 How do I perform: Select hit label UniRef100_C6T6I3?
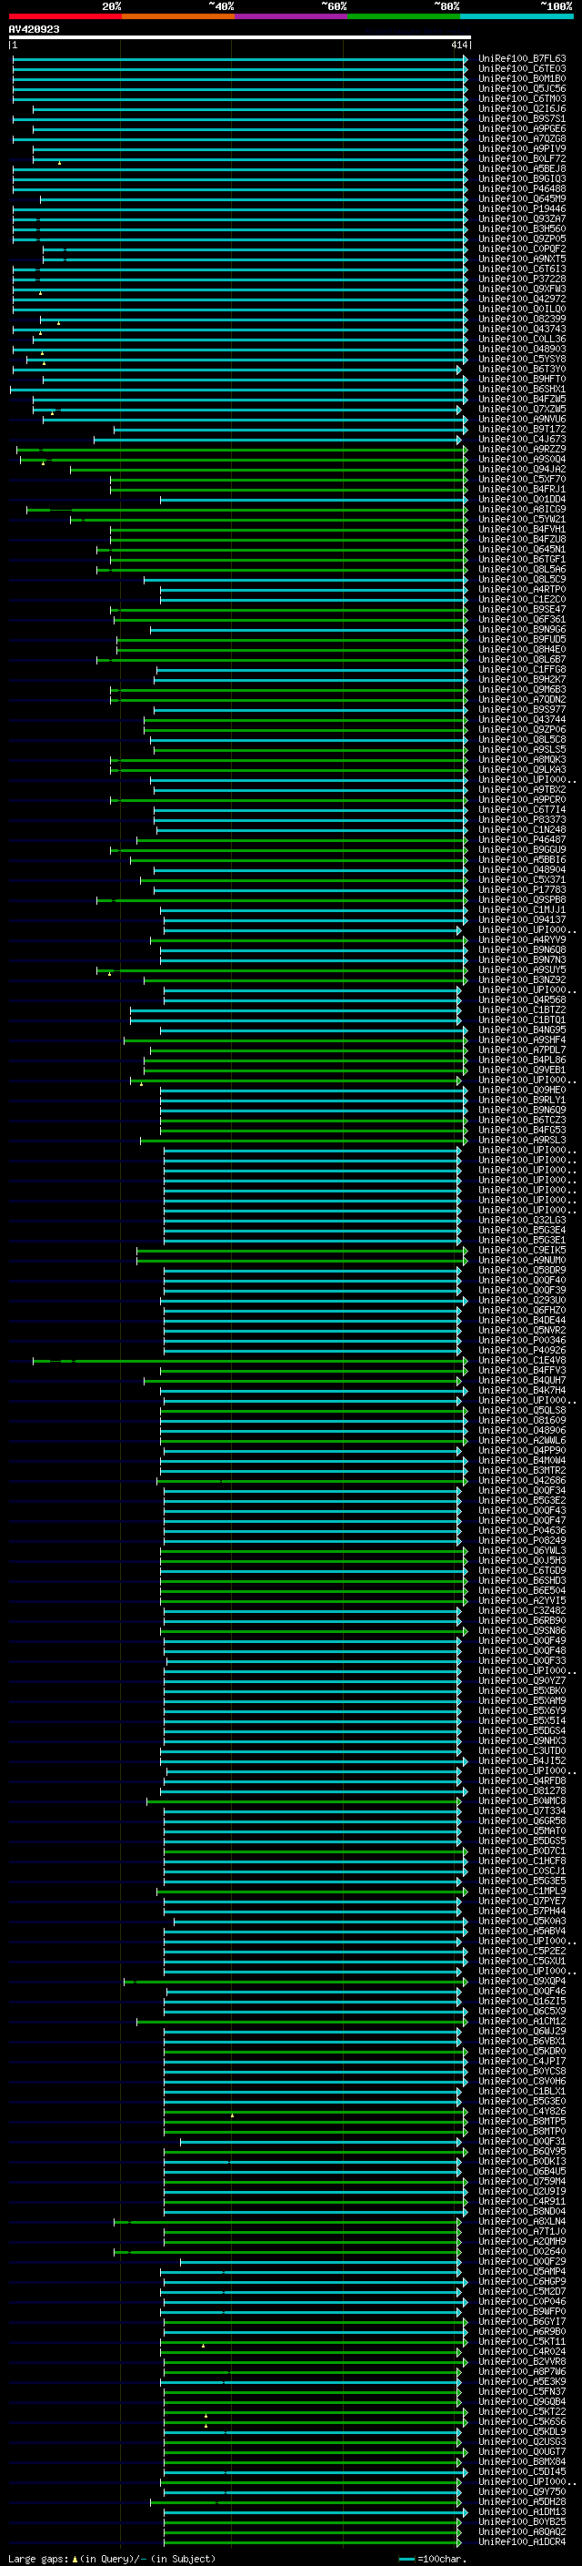pos(522,269)
